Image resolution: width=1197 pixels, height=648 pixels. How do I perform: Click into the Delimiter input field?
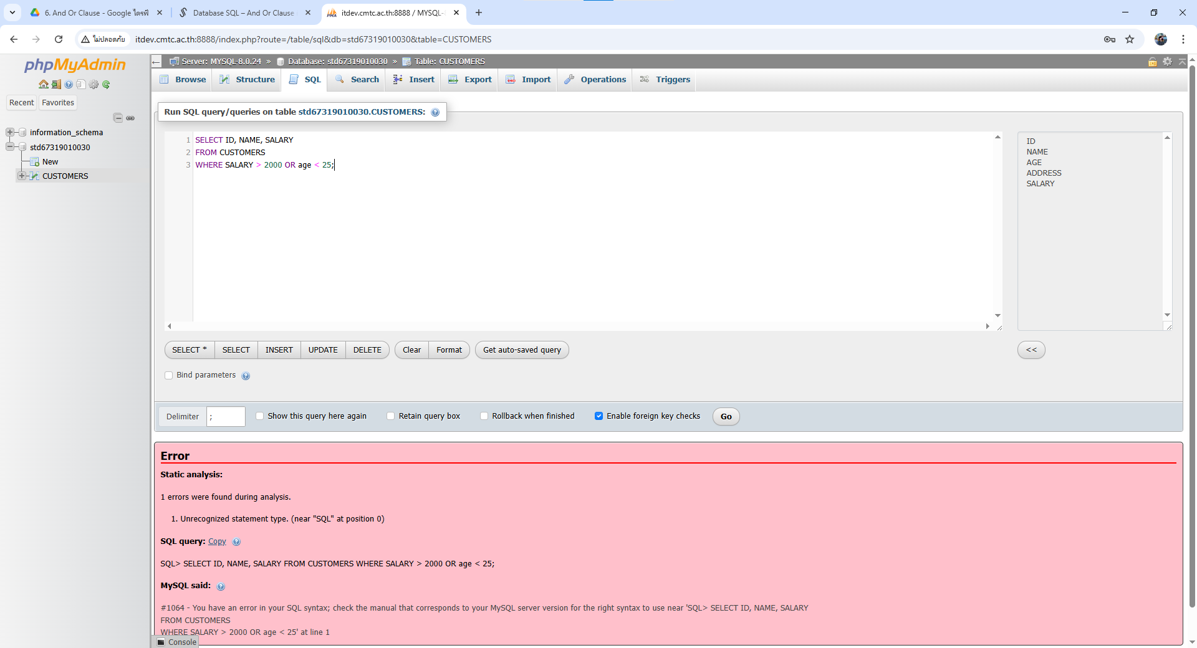[x=226, y=416]
